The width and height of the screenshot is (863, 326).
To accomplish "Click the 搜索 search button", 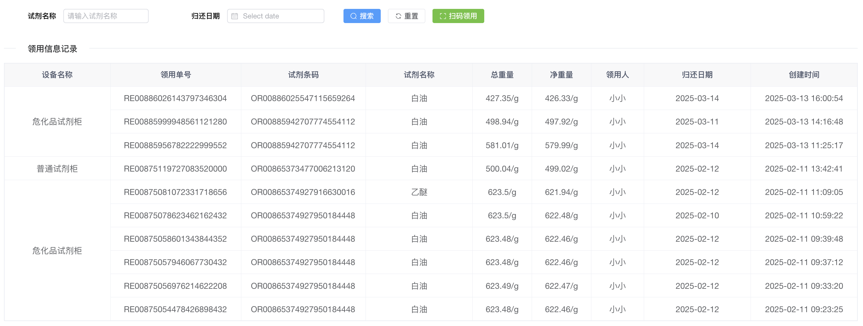I will point(362,16).
